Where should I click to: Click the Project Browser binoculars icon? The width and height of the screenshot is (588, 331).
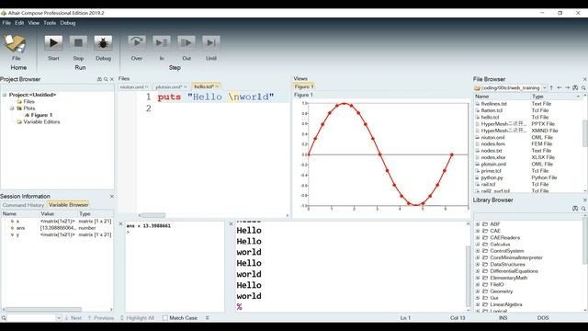pyautogui.click(x=99, y=79)
